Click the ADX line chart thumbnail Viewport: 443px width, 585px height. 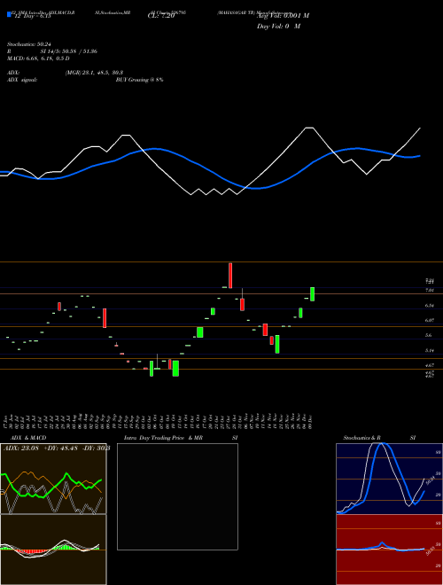(x=53, y=479)
